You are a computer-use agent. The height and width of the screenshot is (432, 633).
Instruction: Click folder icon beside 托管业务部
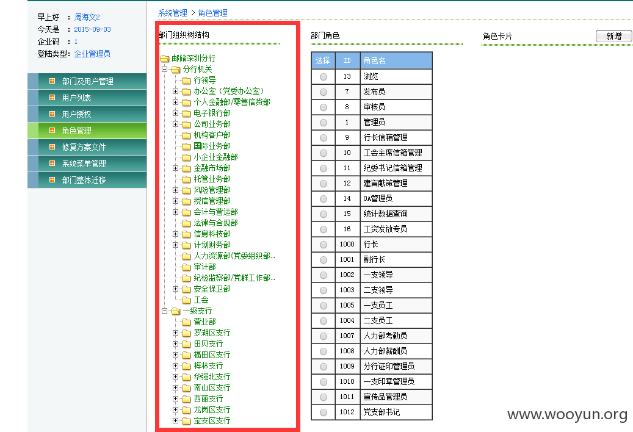[186, 179]
